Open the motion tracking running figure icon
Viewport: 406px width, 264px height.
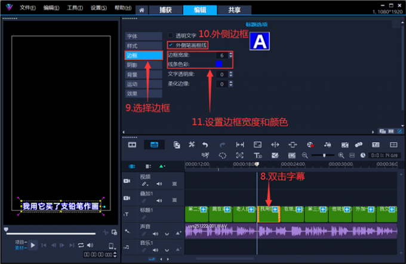(205, 155)
